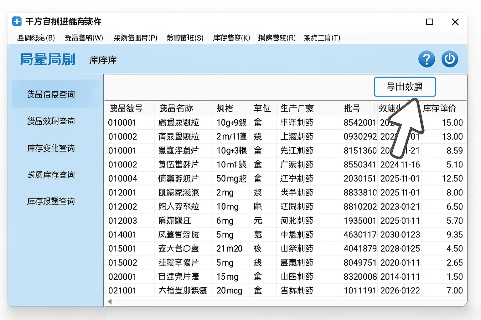Click the 导出 export button above the table
Image resolution: width=481 pixels, height=320 pixels.
[x=405, y=87]
